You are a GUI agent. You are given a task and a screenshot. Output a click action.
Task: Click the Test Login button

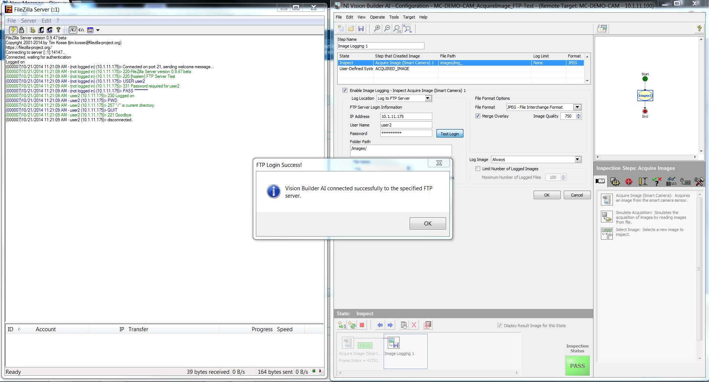pyautogui.click(x=450, y=134)
